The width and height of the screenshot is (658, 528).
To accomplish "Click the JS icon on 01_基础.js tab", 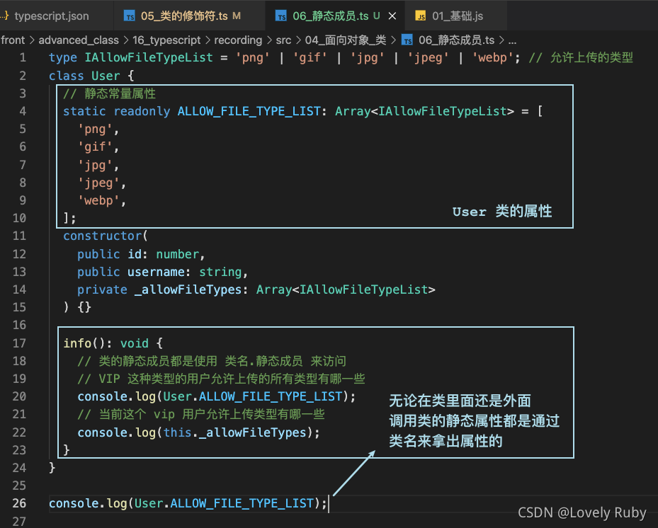I will pos(421,16).
